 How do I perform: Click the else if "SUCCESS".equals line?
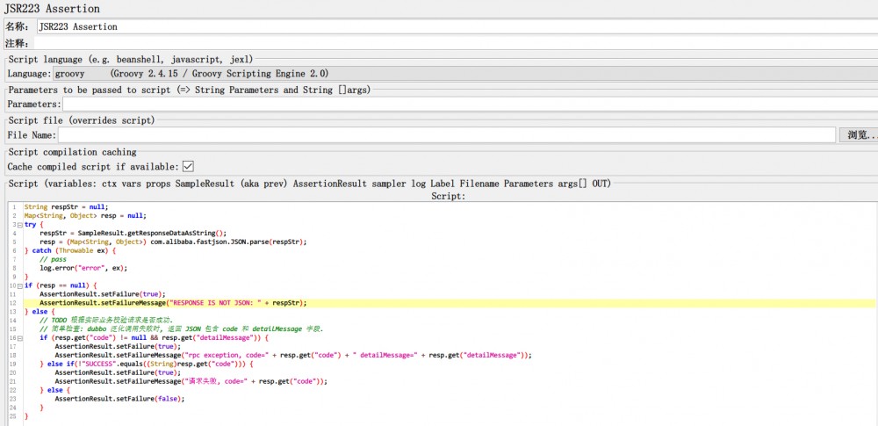[147, 364]
